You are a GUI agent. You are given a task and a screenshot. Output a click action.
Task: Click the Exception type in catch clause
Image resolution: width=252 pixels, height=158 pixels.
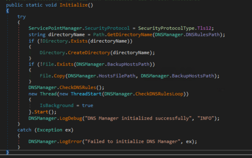pyautogui.click(x=50, y=130)
